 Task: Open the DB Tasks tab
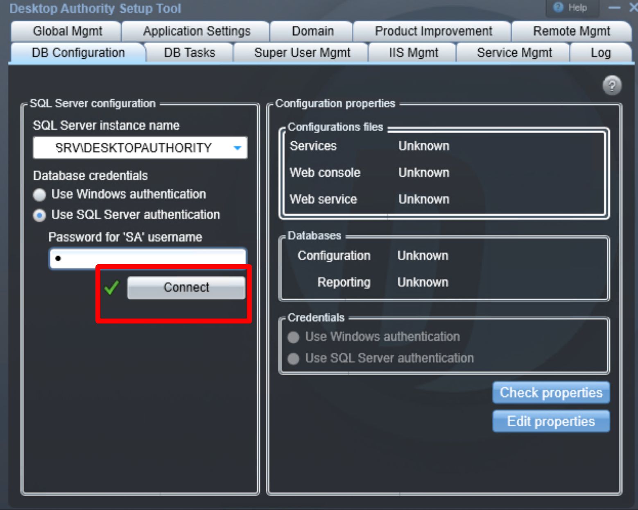189,53
